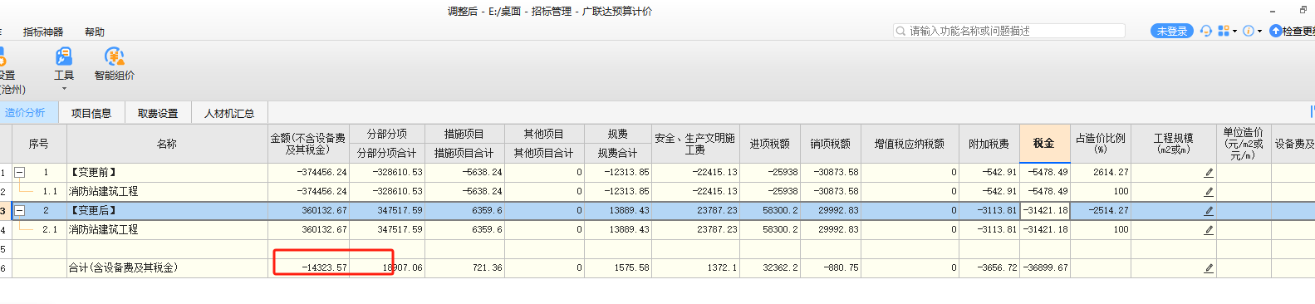Switch to the 项目信息 tab

[91, 113]
